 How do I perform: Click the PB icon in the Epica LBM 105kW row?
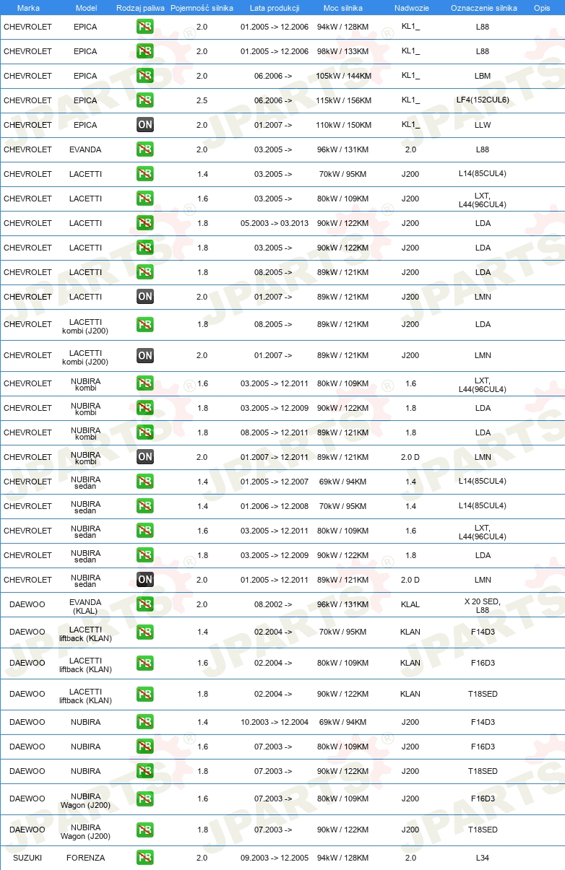click(x=145, y=76)
